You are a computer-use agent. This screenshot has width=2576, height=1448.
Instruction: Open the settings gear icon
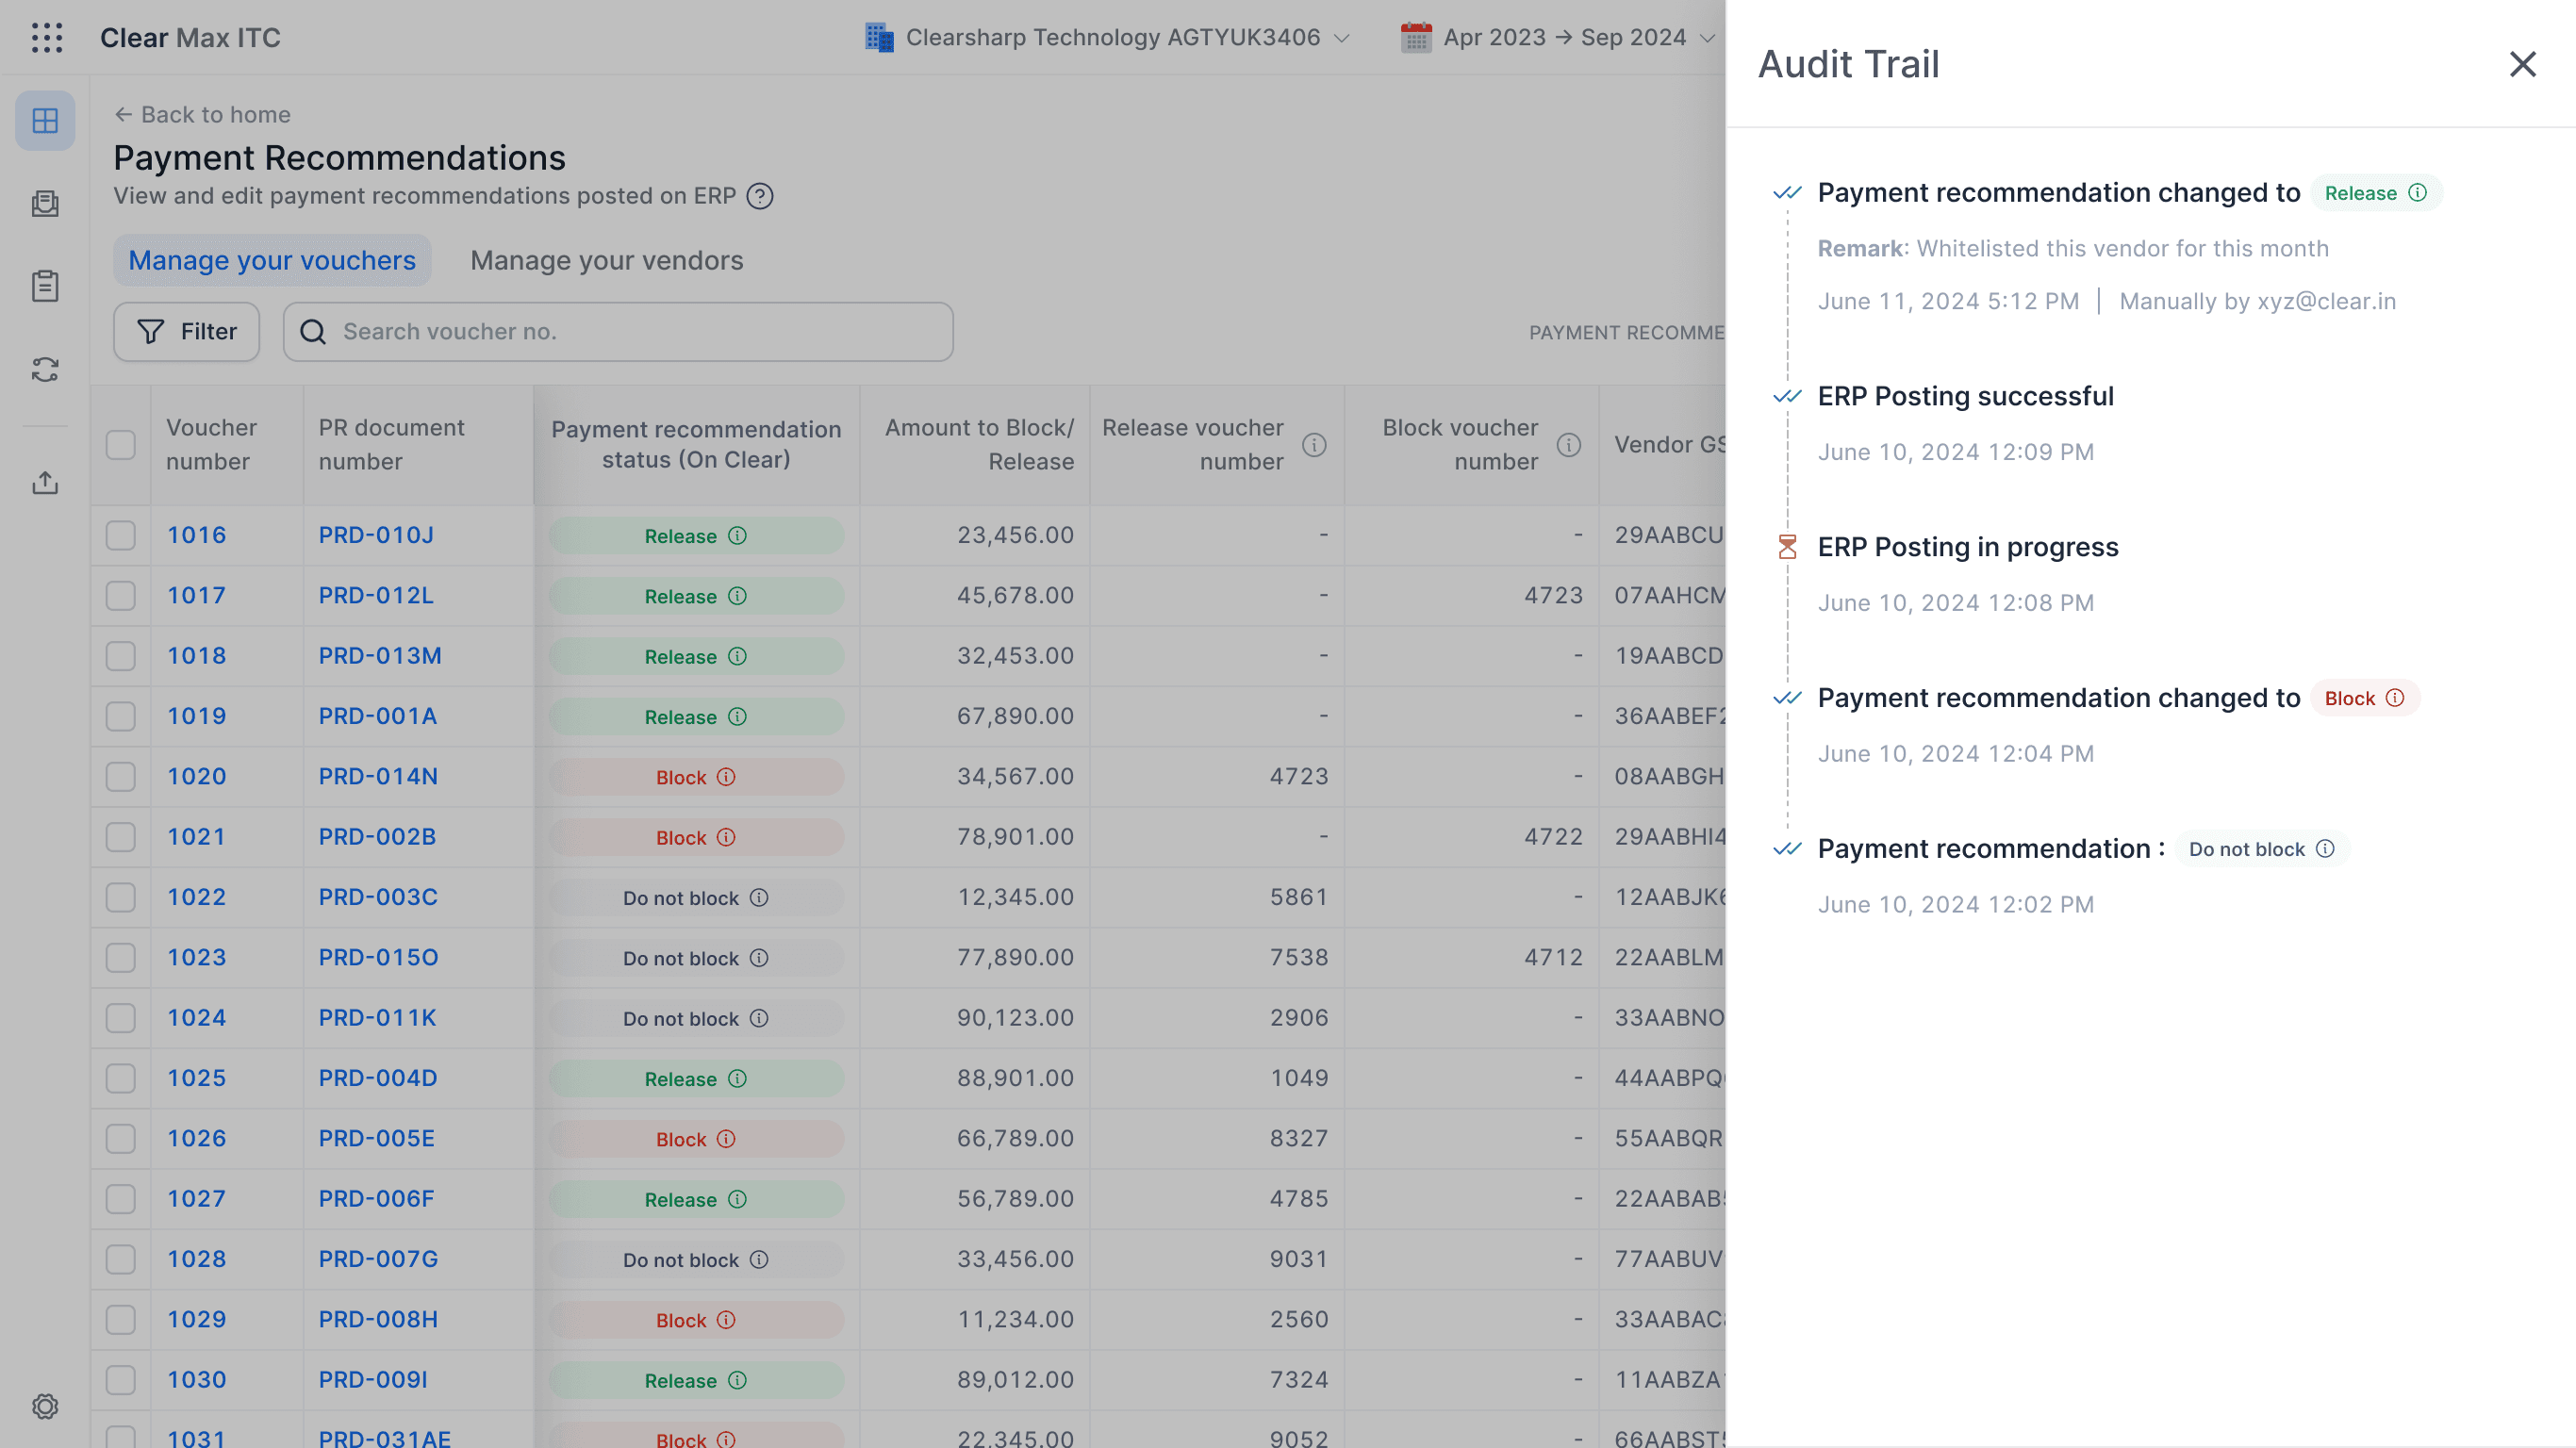(x=45, y=1406)
